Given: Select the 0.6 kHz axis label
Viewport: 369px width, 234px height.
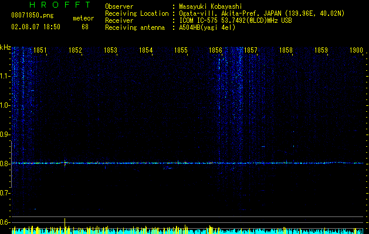Looking at the screenshot, I should point(5,222).
